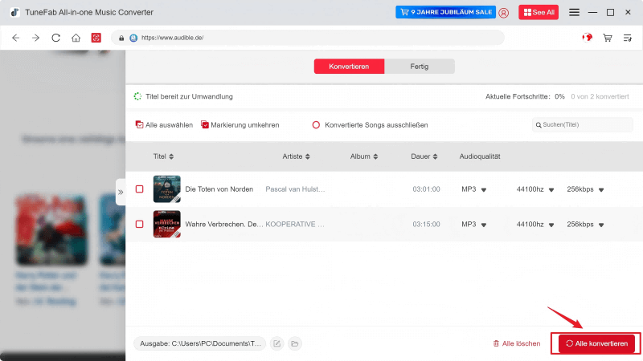The width and height of the screenshot is (643, 361).
Task: Click the title Die Toten von Norden
Action: coord(219,189)
